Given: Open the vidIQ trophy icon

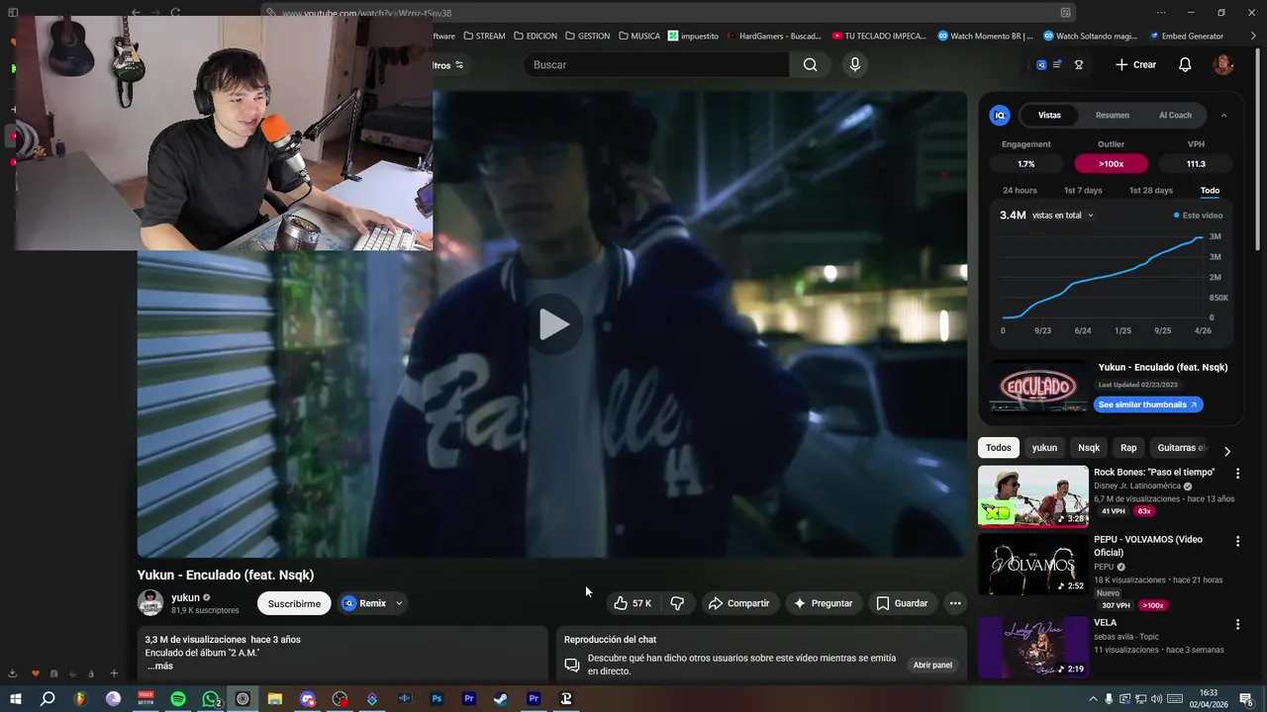Looking at the screenshot, I should coord(1079,65).
